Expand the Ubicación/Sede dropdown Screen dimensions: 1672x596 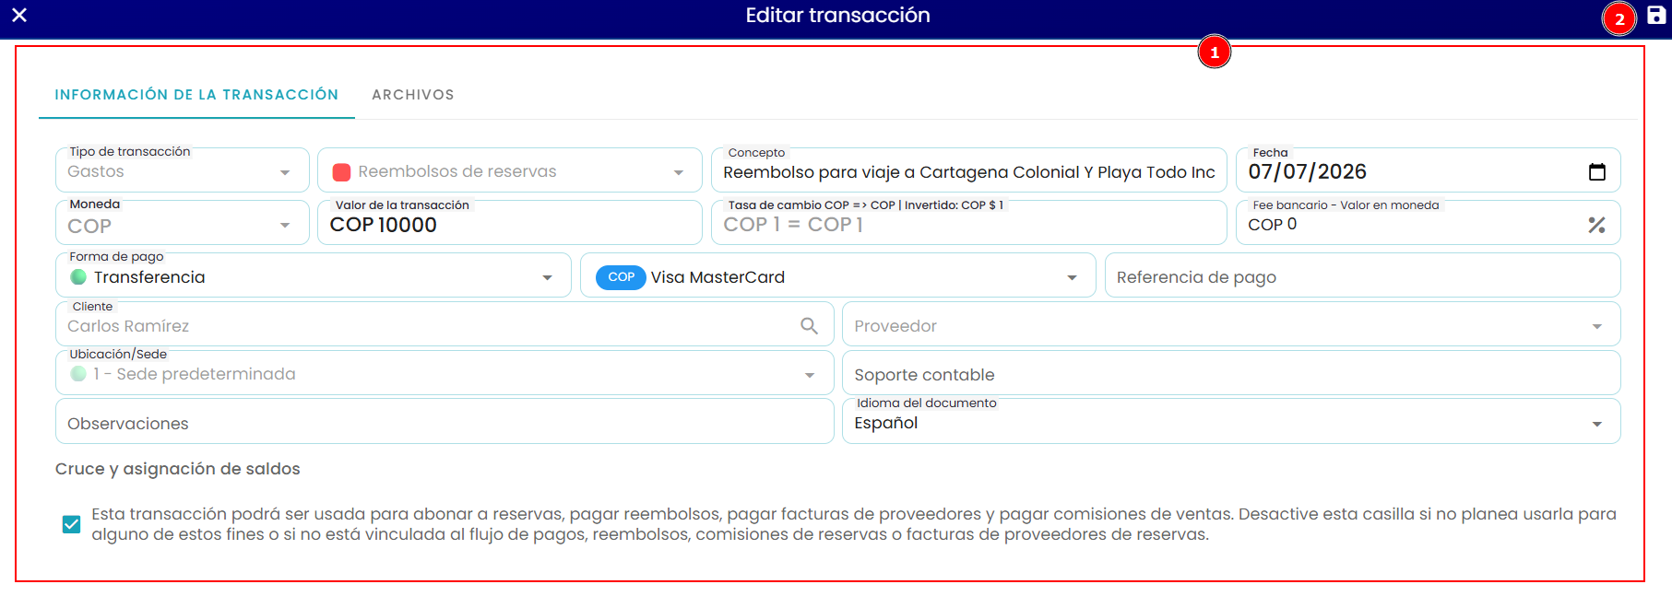445,374
